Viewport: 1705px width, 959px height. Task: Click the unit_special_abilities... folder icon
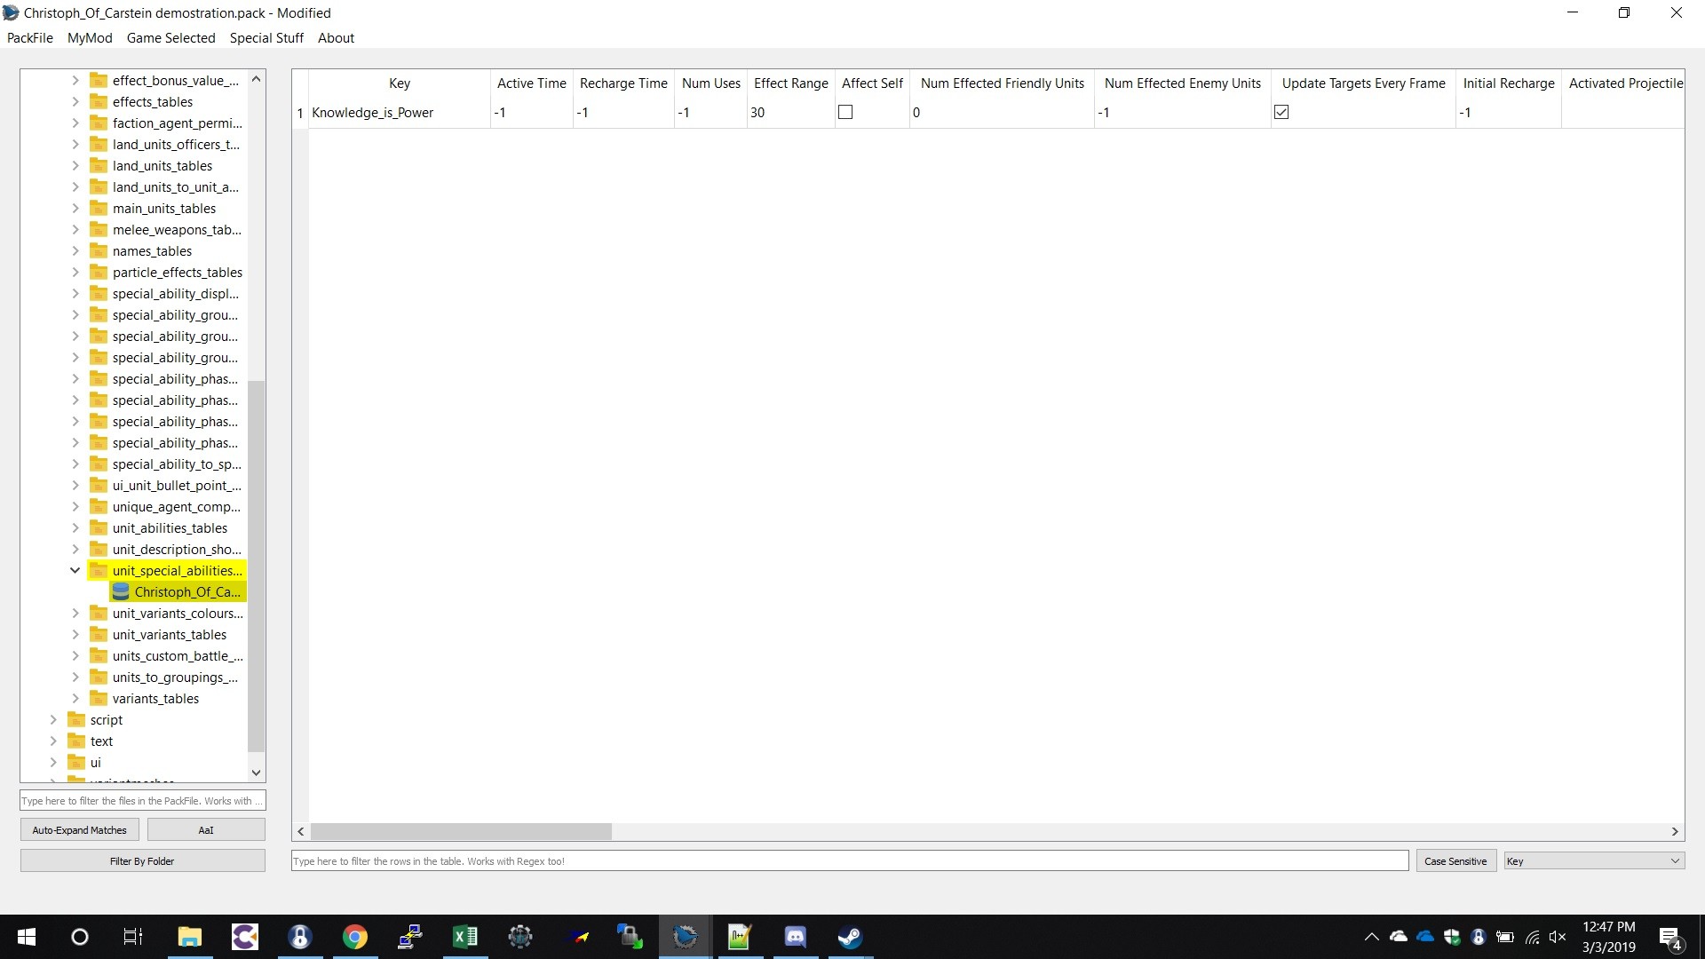(x=99, y=570)
